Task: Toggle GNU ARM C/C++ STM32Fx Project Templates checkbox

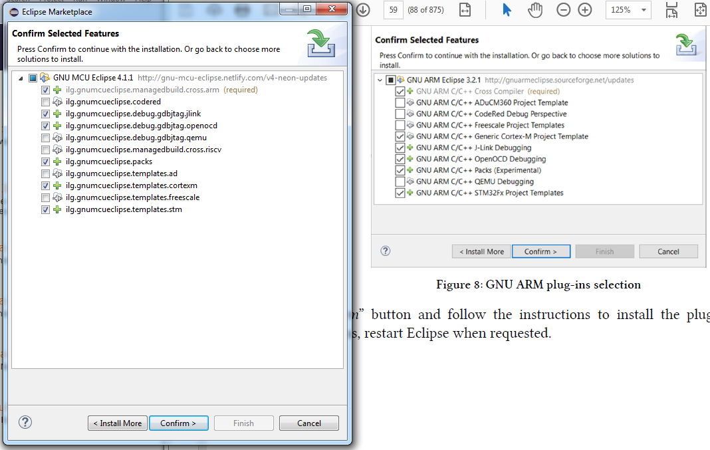Action: [400, 193]
